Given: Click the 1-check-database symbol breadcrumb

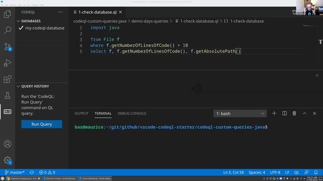Looking at the screenshot, I should click(x=244, y=21).
